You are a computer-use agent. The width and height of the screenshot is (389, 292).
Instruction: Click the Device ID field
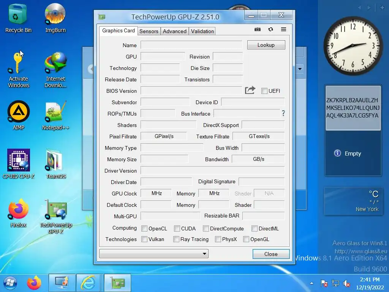(253, 102)
